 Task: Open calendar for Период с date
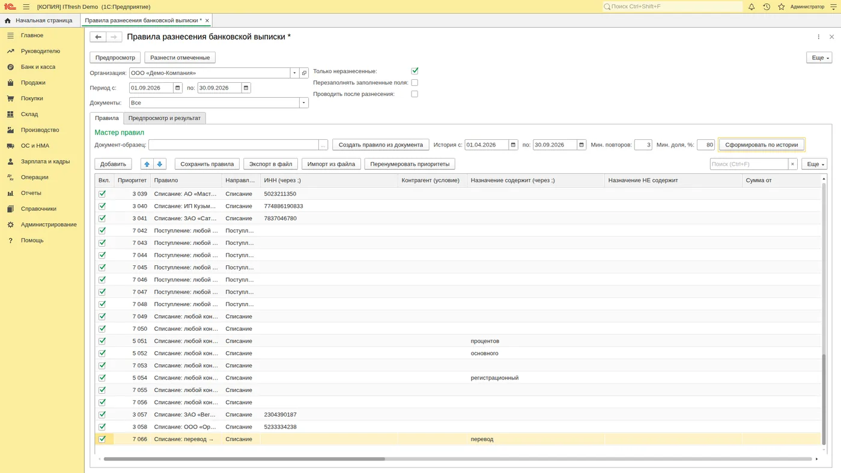pos(178,88)
